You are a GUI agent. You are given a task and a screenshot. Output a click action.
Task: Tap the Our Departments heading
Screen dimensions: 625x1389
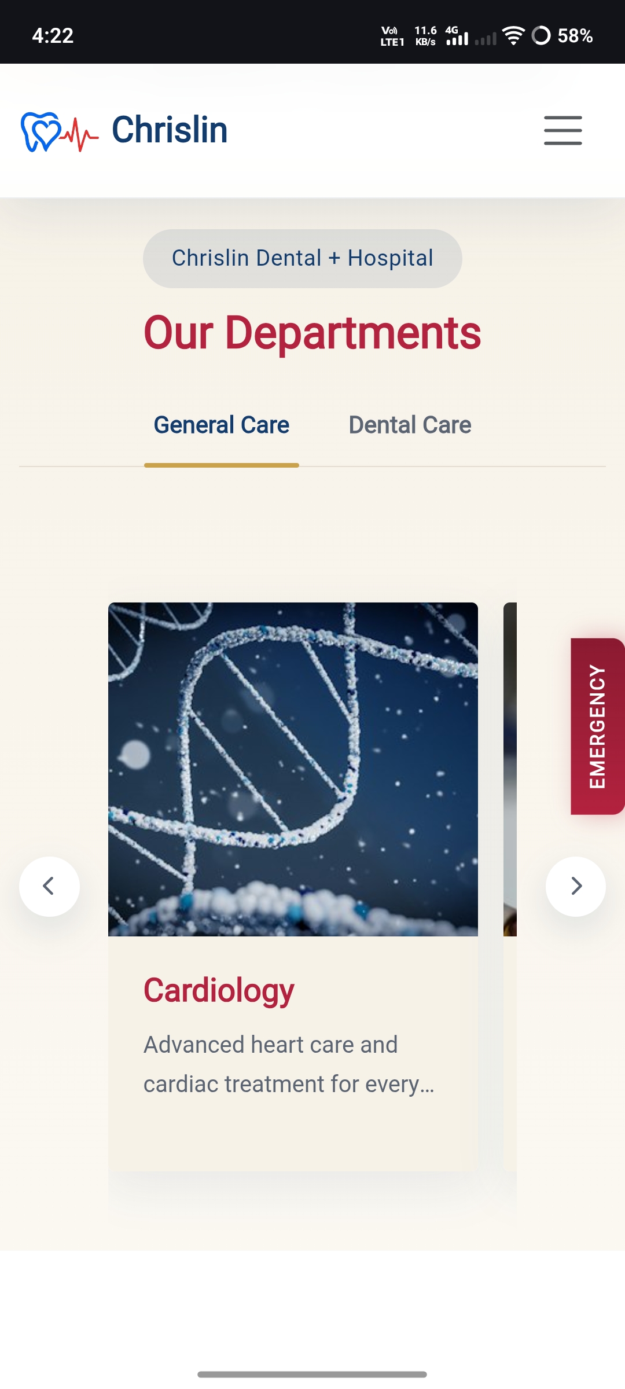[312, 332]
